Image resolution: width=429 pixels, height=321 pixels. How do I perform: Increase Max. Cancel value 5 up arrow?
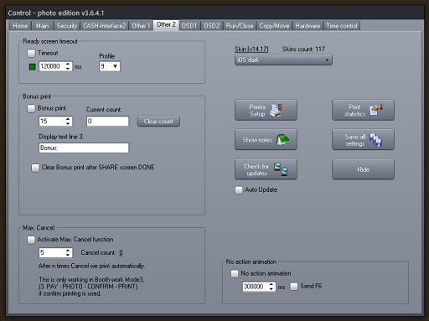68,251
